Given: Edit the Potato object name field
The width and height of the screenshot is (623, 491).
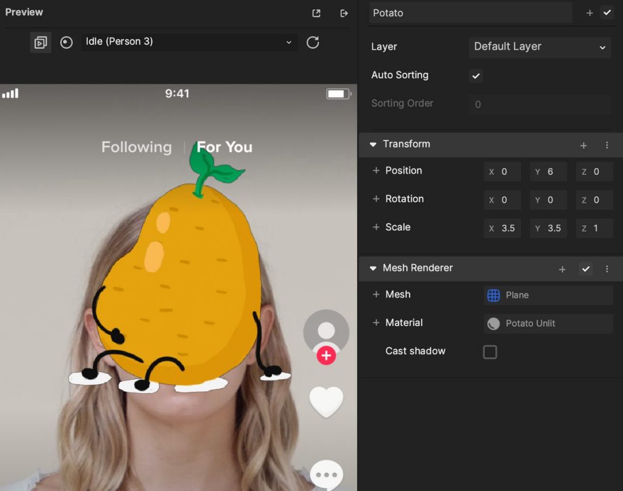Looking at the screenshot, I should coord(470,13).
